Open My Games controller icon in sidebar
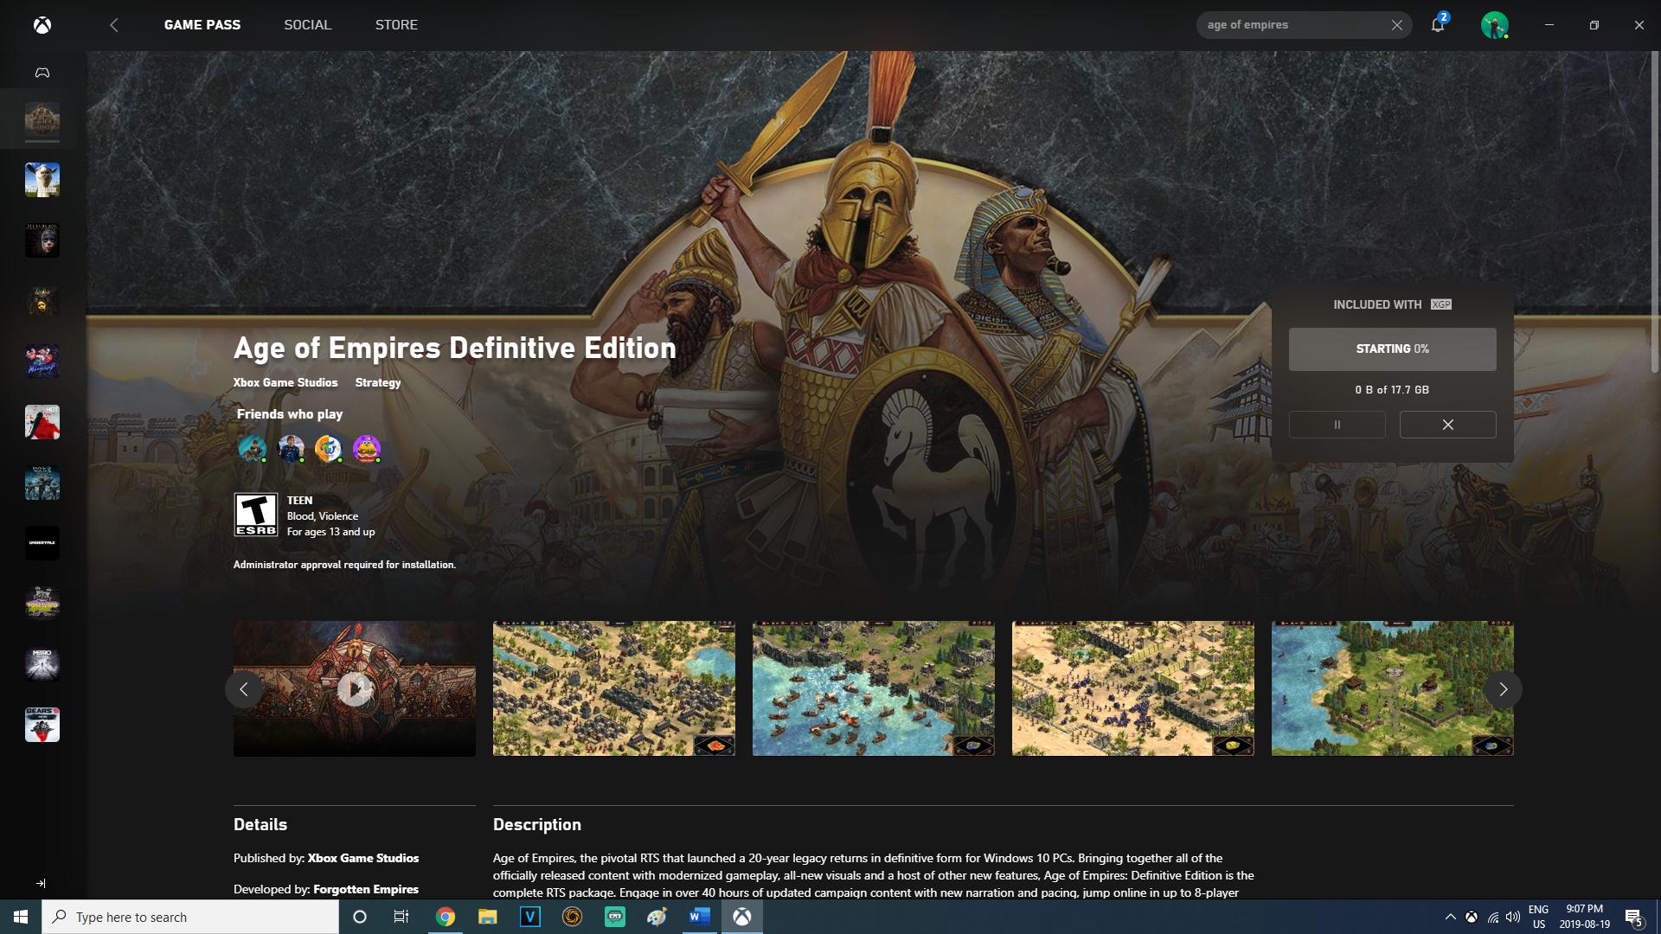The width and height of the screenshot is (1661, 934). [42, 73]
